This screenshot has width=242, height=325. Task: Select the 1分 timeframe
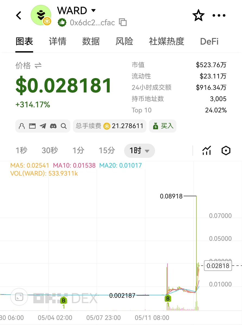tap(78, 150)
